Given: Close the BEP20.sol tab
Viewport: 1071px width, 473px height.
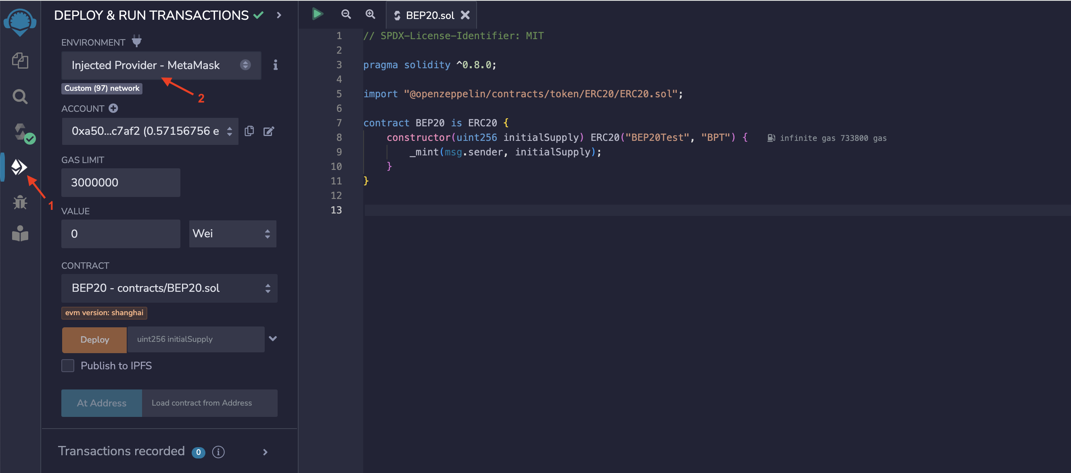Looking at the screenshot, I should 465,15.
